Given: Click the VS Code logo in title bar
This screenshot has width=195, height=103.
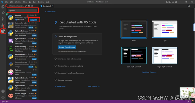Looking at the screenshot, I should (2, 2).
